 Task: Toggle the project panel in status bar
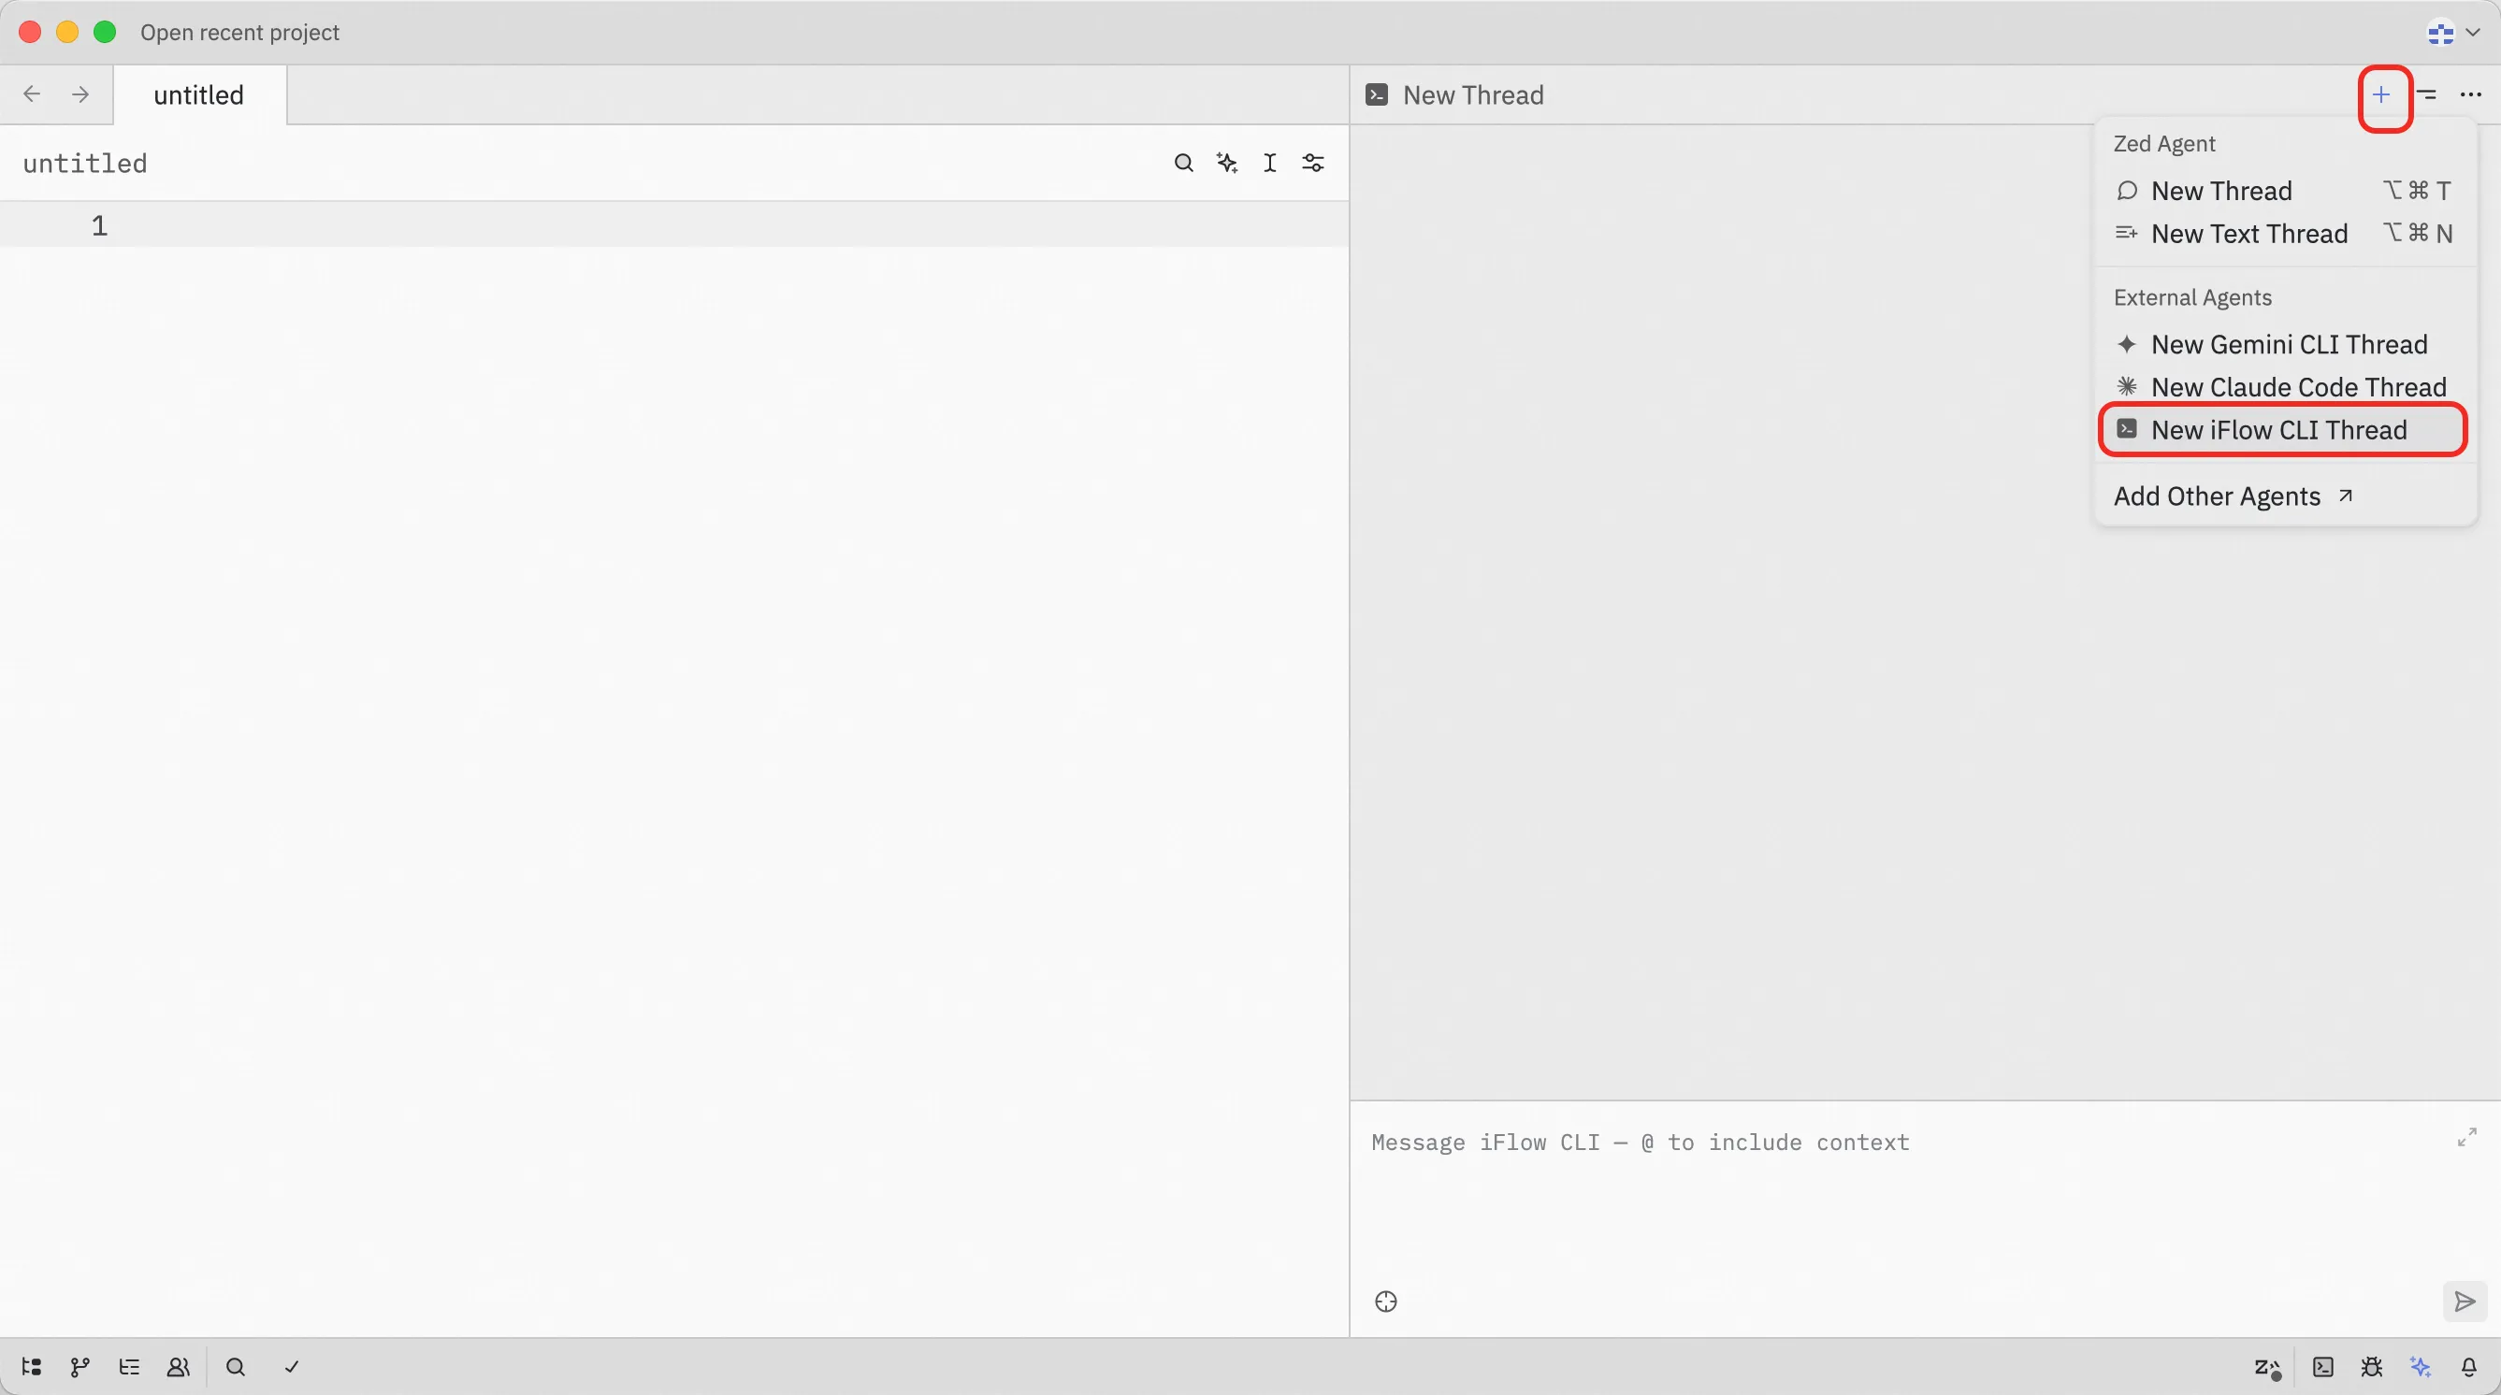[x=31, y=1367]
